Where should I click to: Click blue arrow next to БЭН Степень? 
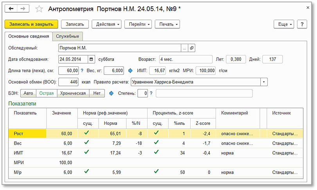point(112,93)
